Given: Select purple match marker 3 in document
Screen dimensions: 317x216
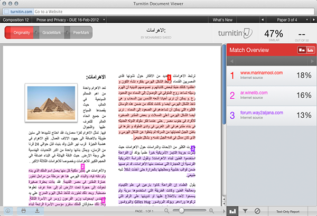Looking at the screenshot, I should 193,148.
